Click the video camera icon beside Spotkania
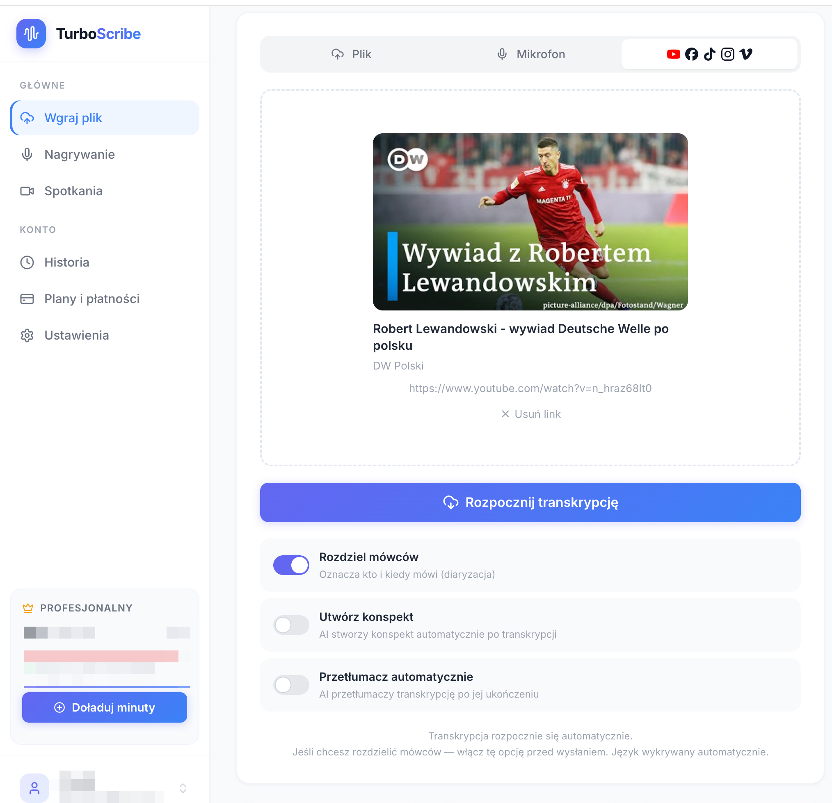Image resolution: width=832 pixels, height=803 pixels. pyautogui.click(x=27, y=191)
